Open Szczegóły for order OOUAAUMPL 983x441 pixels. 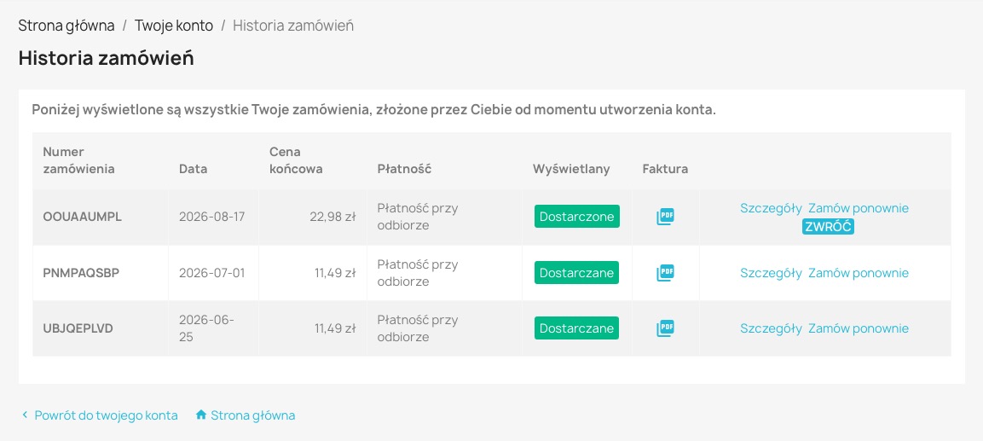(771, 208)
